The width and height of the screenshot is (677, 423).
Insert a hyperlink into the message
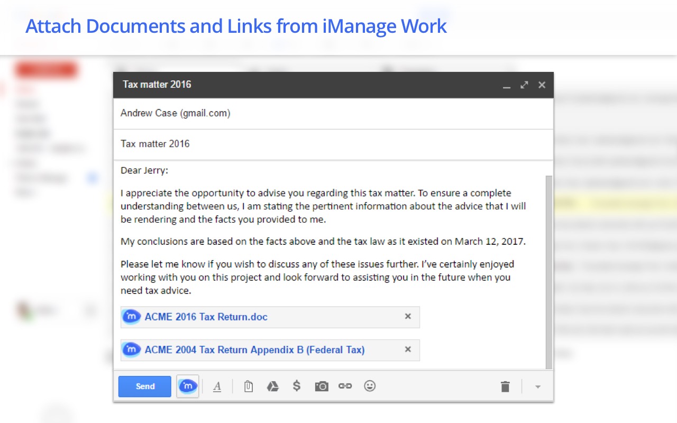[x=345, y=386]
